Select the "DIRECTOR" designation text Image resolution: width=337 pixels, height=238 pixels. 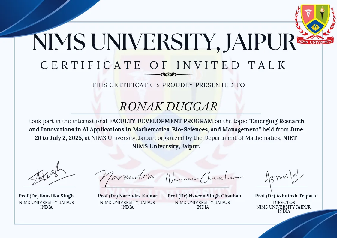[x=284, y=203]
